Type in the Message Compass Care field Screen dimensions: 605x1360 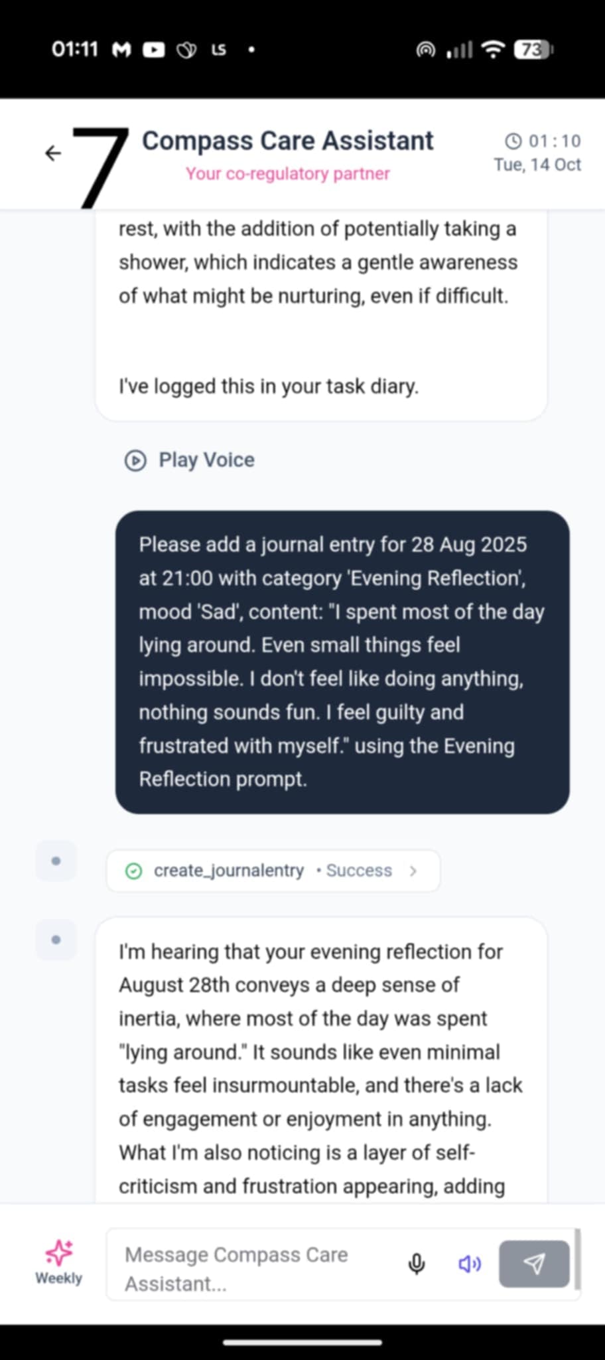(x=259, y=1268)
